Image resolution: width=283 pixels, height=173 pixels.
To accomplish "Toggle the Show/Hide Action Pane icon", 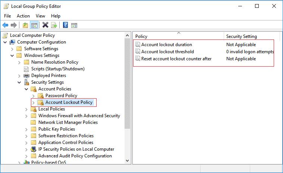I will (74, 25).
